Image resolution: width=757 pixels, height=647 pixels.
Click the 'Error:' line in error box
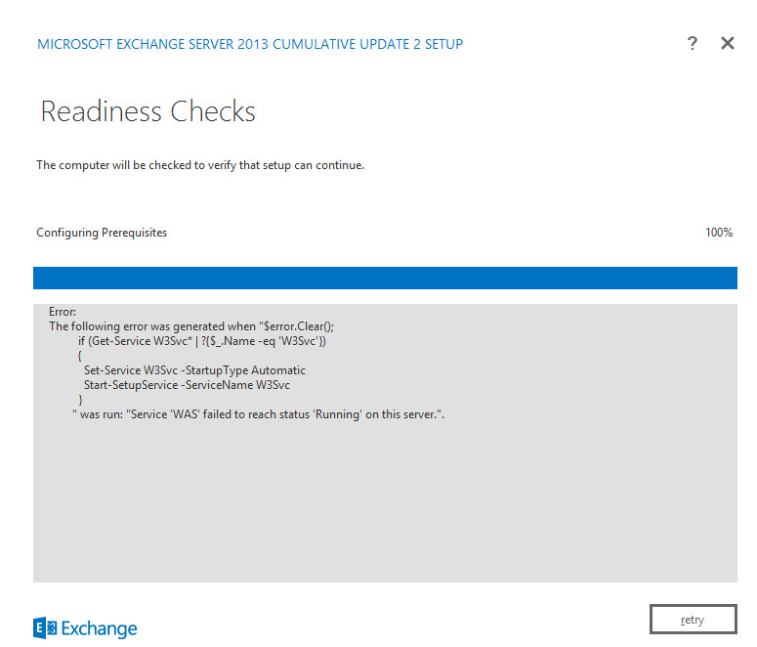pyautogui.click(x=63, y=312)
